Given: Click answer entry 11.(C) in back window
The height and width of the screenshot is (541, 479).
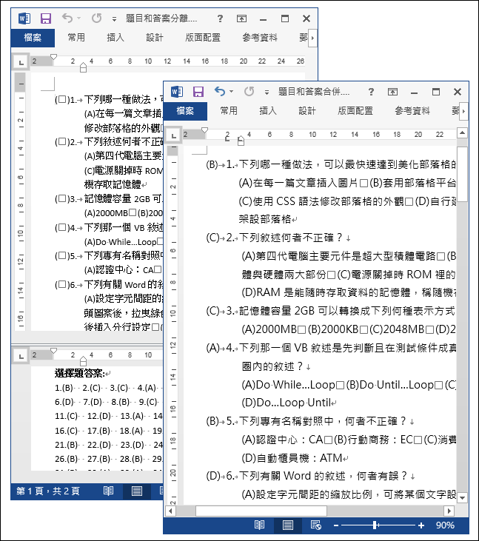Looking at the screenshot, I should (x=66, y=416).
